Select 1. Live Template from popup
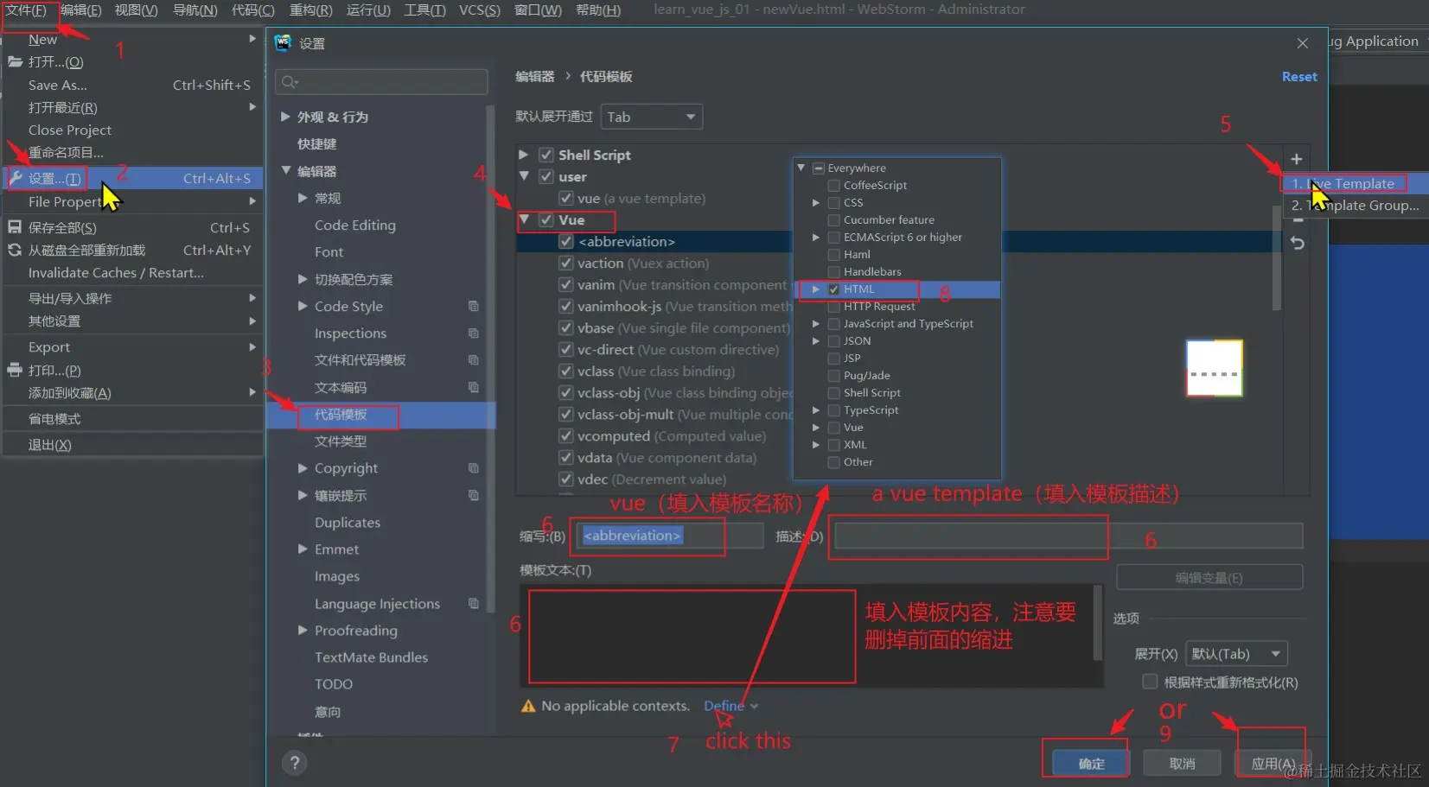This screenshot has width=1429, height=787. pyautogui.click(x=1354, y=183)
